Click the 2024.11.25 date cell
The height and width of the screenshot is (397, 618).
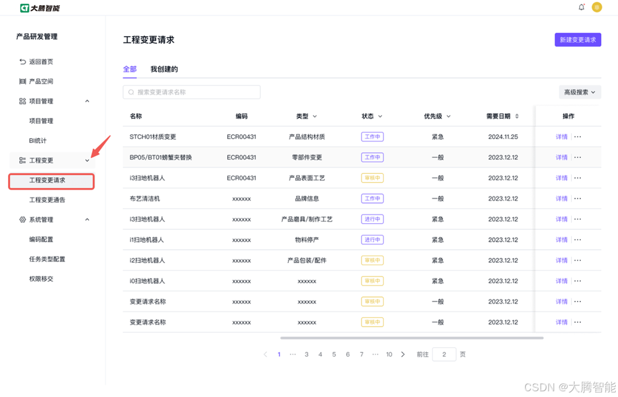point(503,137)
